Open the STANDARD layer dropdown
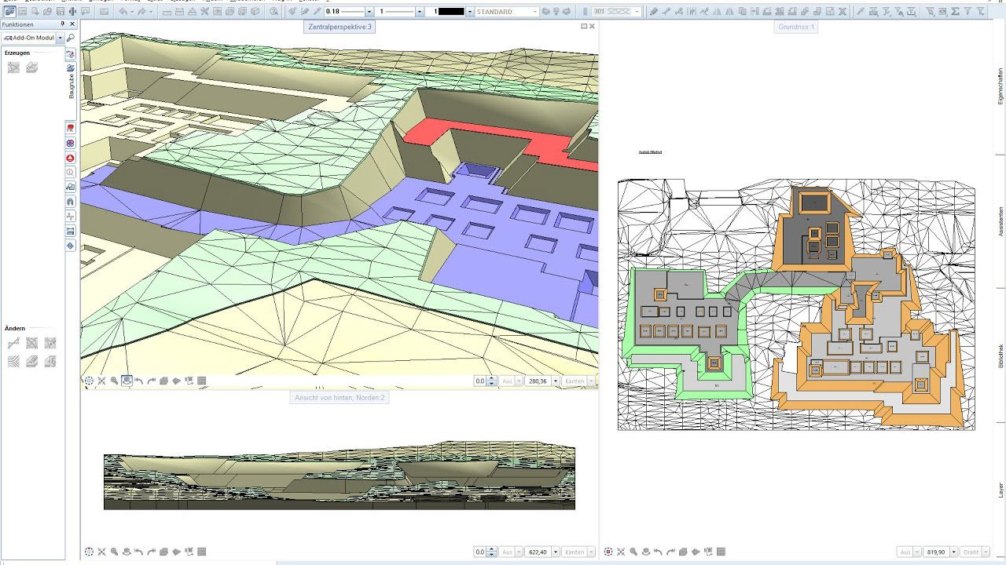Viewport: 1006px width, 565px height. [x=535, y=12]
